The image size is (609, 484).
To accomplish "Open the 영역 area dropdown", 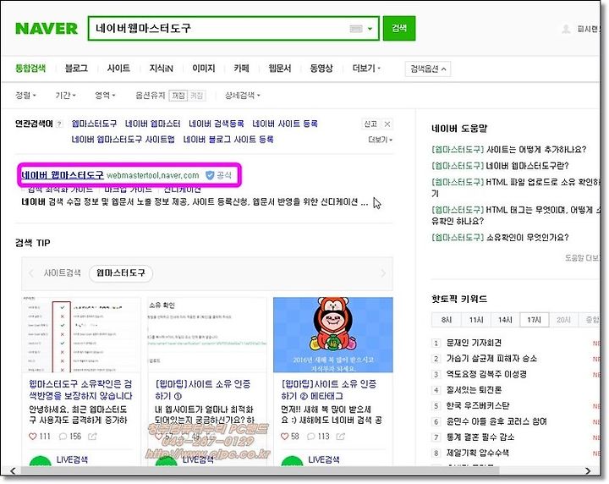I will [x=105, y=95].
